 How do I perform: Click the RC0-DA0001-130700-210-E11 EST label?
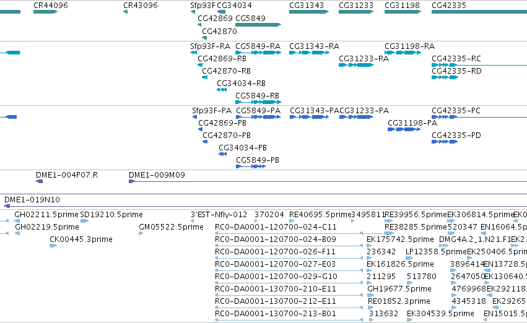coord(275,289)
